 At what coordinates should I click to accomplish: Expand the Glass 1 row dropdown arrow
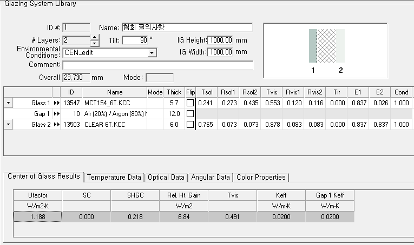click(x=8, y=103)
